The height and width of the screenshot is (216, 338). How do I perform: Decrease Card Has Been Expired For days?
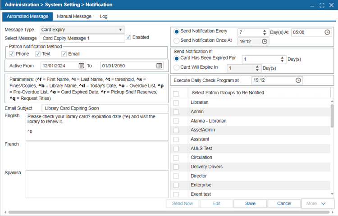[282, 61]
